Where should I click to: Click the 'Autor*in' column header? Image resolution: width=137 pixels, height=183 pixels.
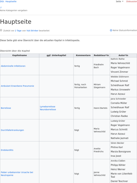coord(123,55)
